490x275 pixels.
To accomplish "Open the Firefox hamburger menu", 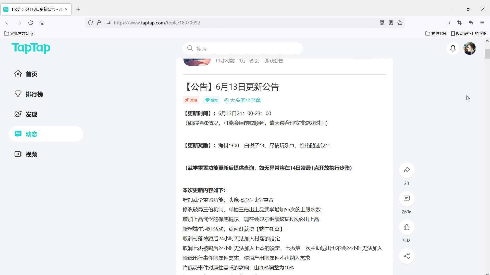I will [482, 23].
